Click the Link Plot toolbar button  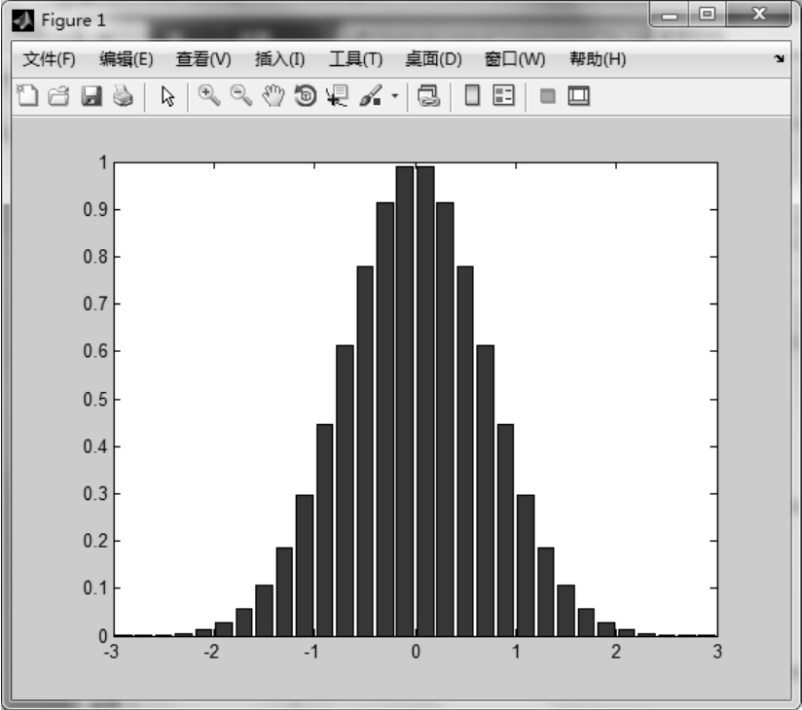pyautogui.click(x=429, y=96)
